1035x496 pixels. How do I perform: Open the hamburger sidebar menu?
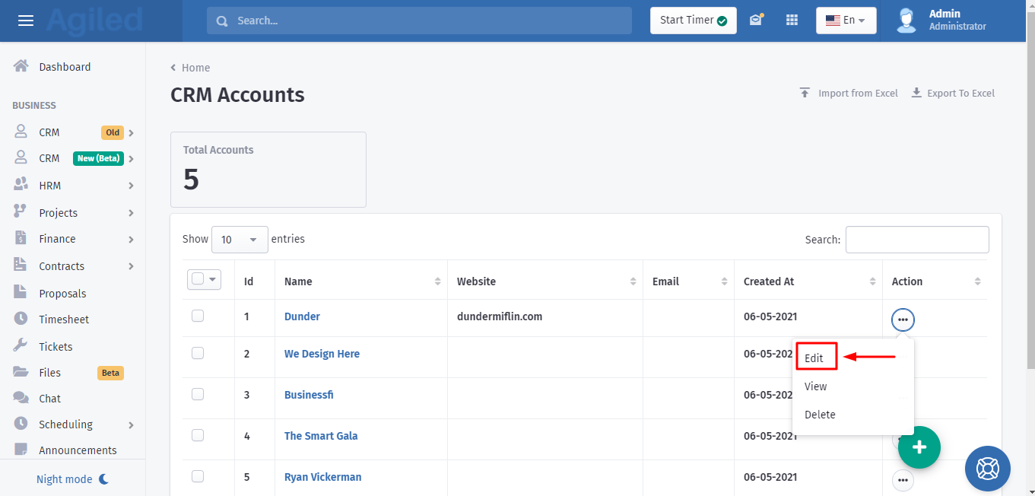pyautogui.click(x=26, y=21)
